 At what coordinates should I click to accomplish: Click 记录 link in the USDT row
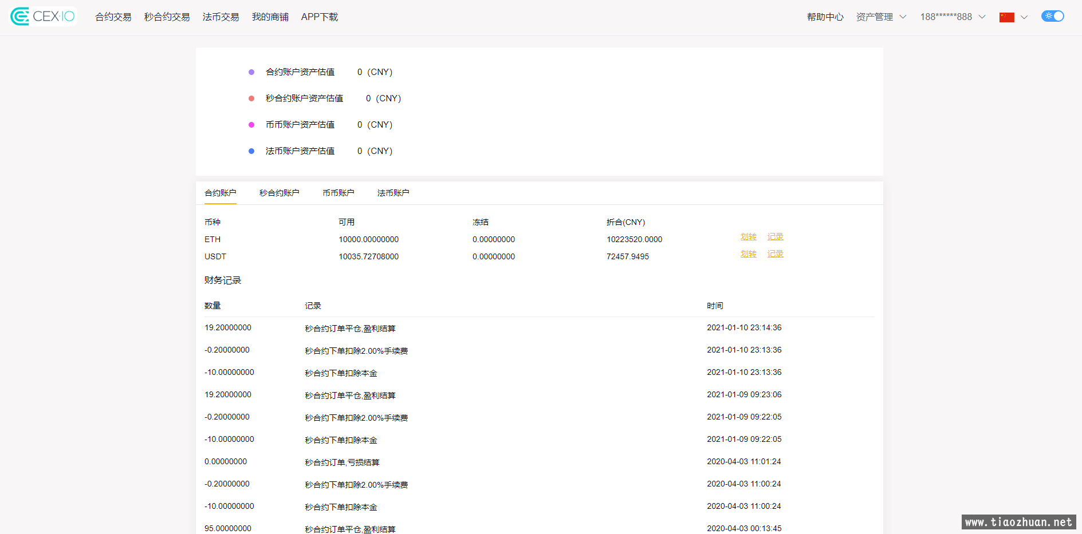(x=776, y=254)
